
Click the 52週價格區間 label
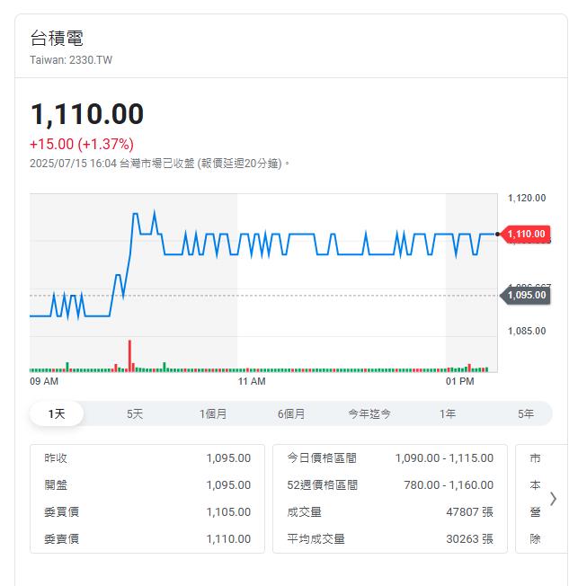(x=323, y=484)
